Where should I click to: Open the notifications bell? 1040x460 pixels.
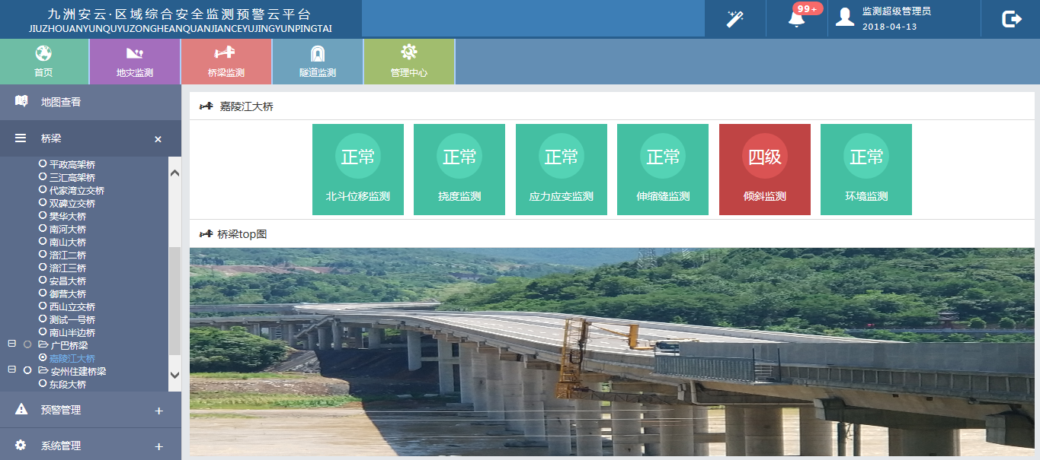796,19
